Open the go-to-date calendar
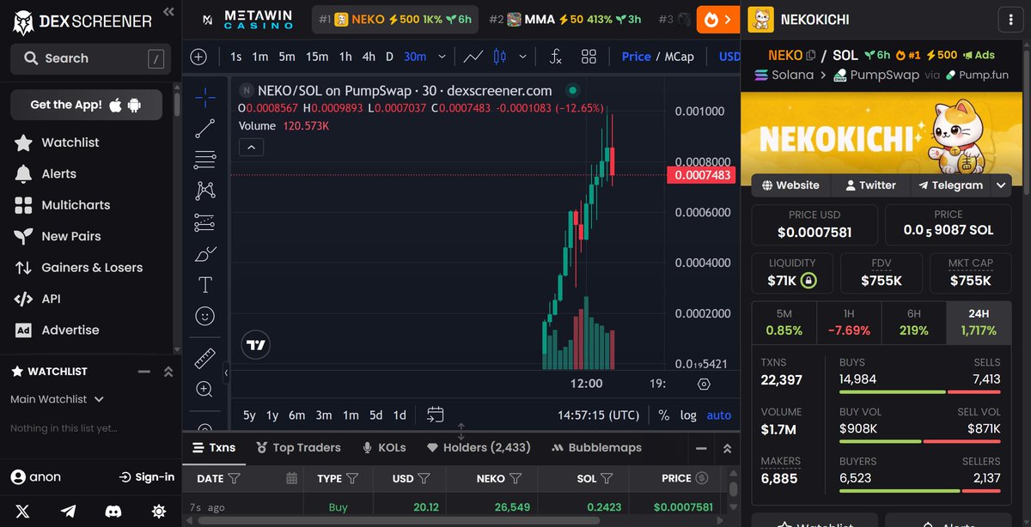The height and width of the screenshot is (527, 1031). pyautogui.click(x=436, y=415)
